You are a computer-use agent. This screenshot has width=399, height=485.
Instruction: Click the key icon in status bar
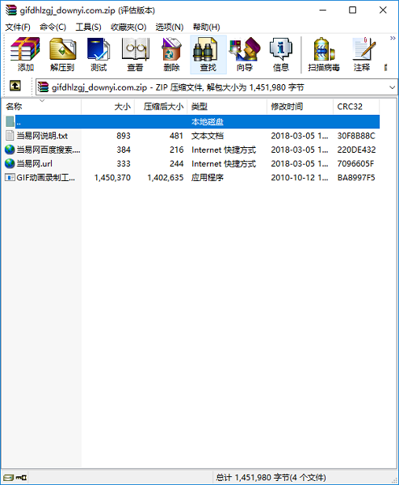[x=21, y=477]
